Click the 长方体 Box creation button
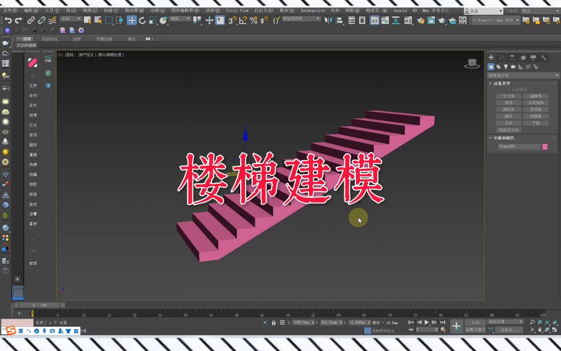561x351 pixels. (509, 95)
